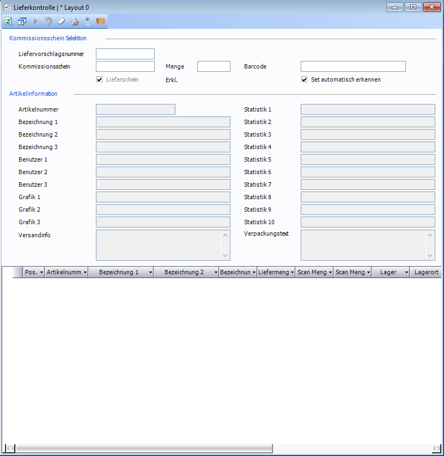This screenshot has width=444, height=456.
Task: Expand the Bezeichnung 1 column dropdown
Action: point(150,273)
